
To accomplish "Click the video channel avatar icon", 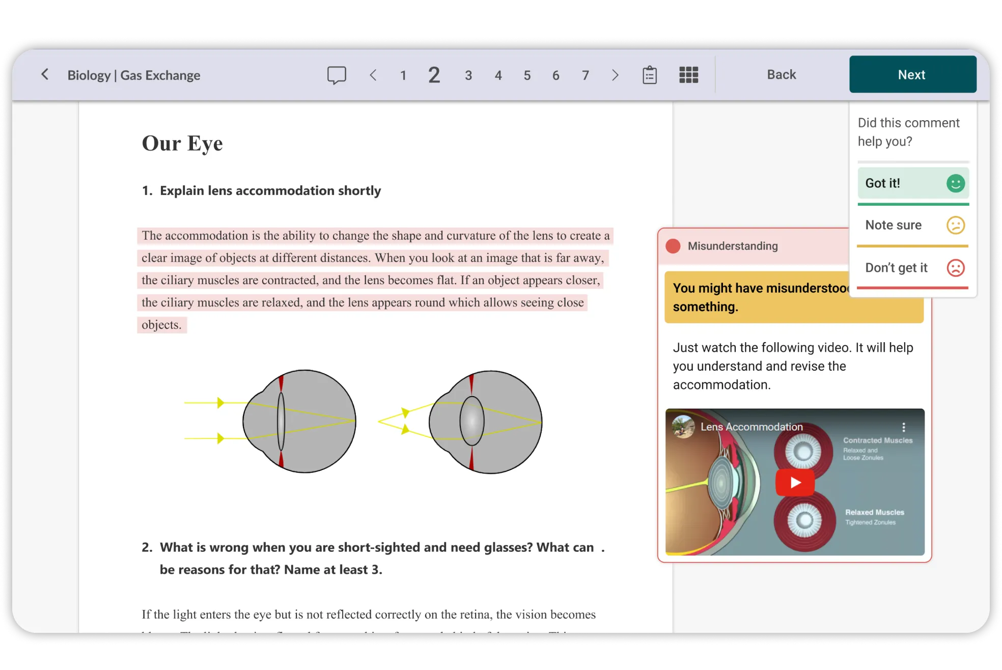I will 683,427.
